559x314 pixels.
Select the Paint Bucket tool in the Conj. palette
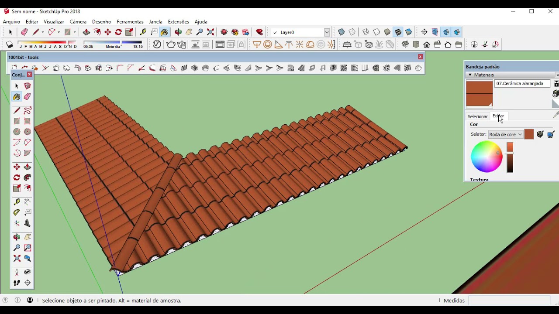pyautogui.click(x=17, y=97)
